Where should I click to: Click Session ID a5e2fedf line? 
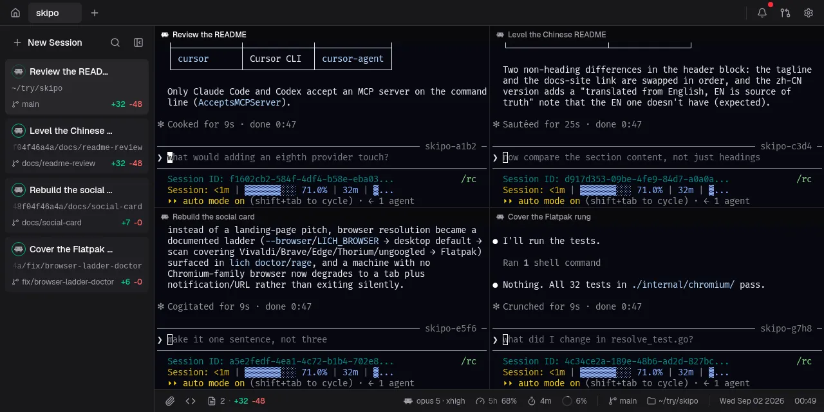tap(280, 361)
